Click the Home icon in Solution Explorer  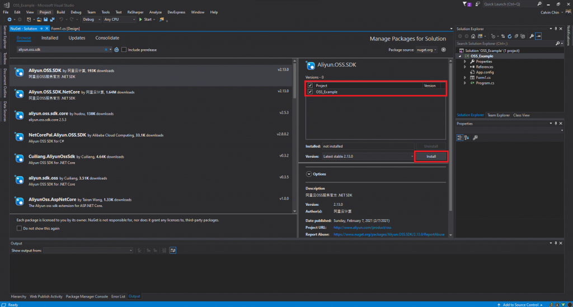click(473, 36)
